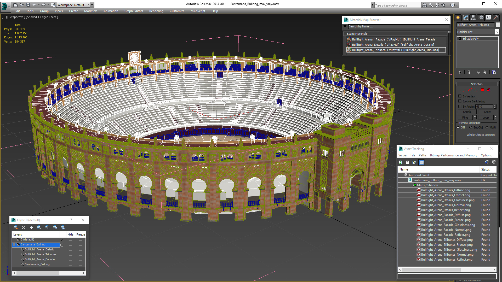The image size is (502, 282).
Task: Open the Modifier List dropdown
Action: coord(497,32)
